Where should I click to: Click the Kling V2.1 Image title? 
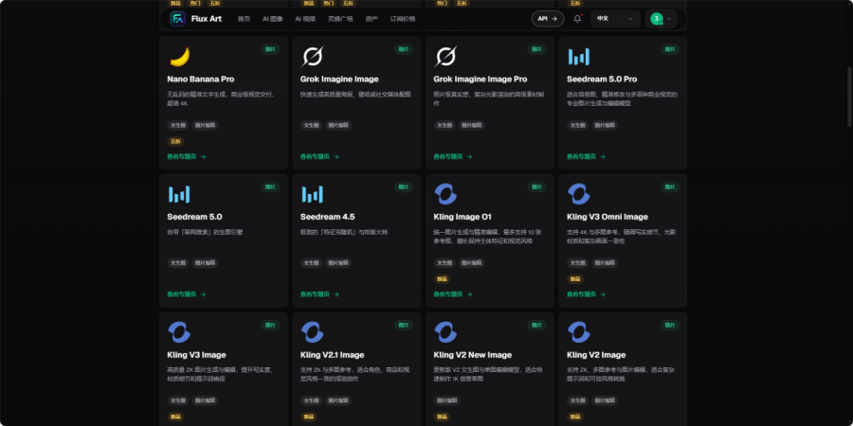coord(333,355)
